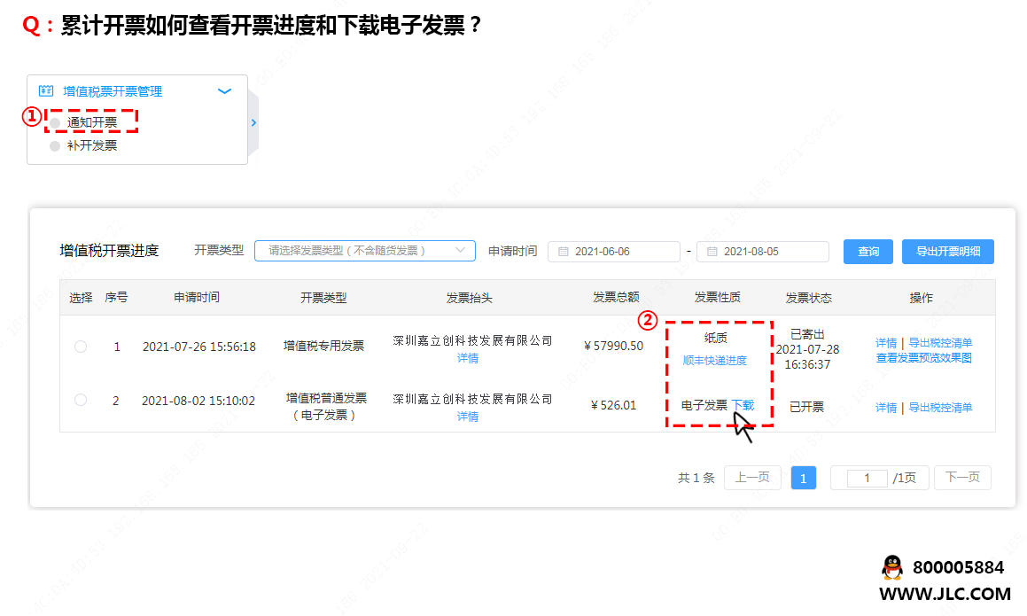
Task: Open the 开票类型 invoice type dropdown
Action: pos(364,251)
